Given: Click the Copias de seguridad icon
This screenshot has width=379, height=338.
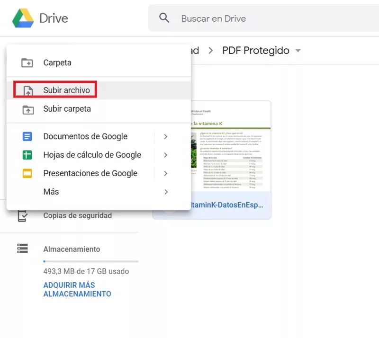Looking at the screenshot, I should [22, 215].
